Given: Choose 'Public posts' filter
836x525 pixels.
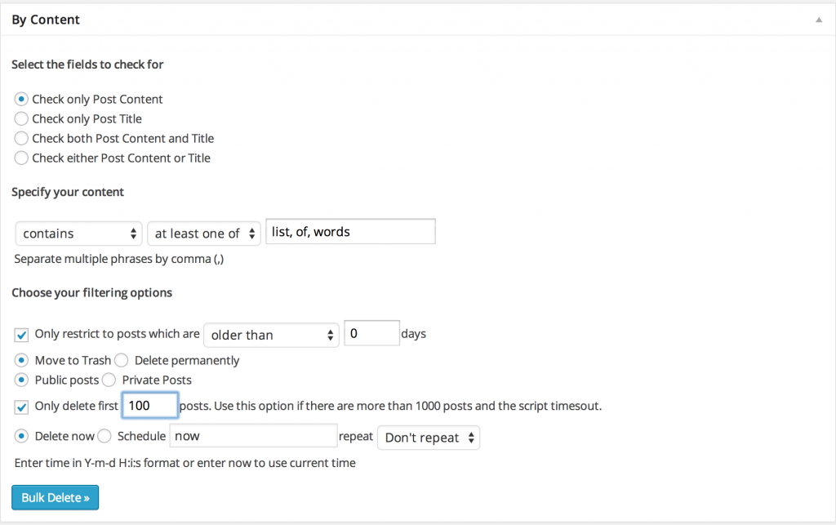Looking at the screenshot, I should 20,380.
